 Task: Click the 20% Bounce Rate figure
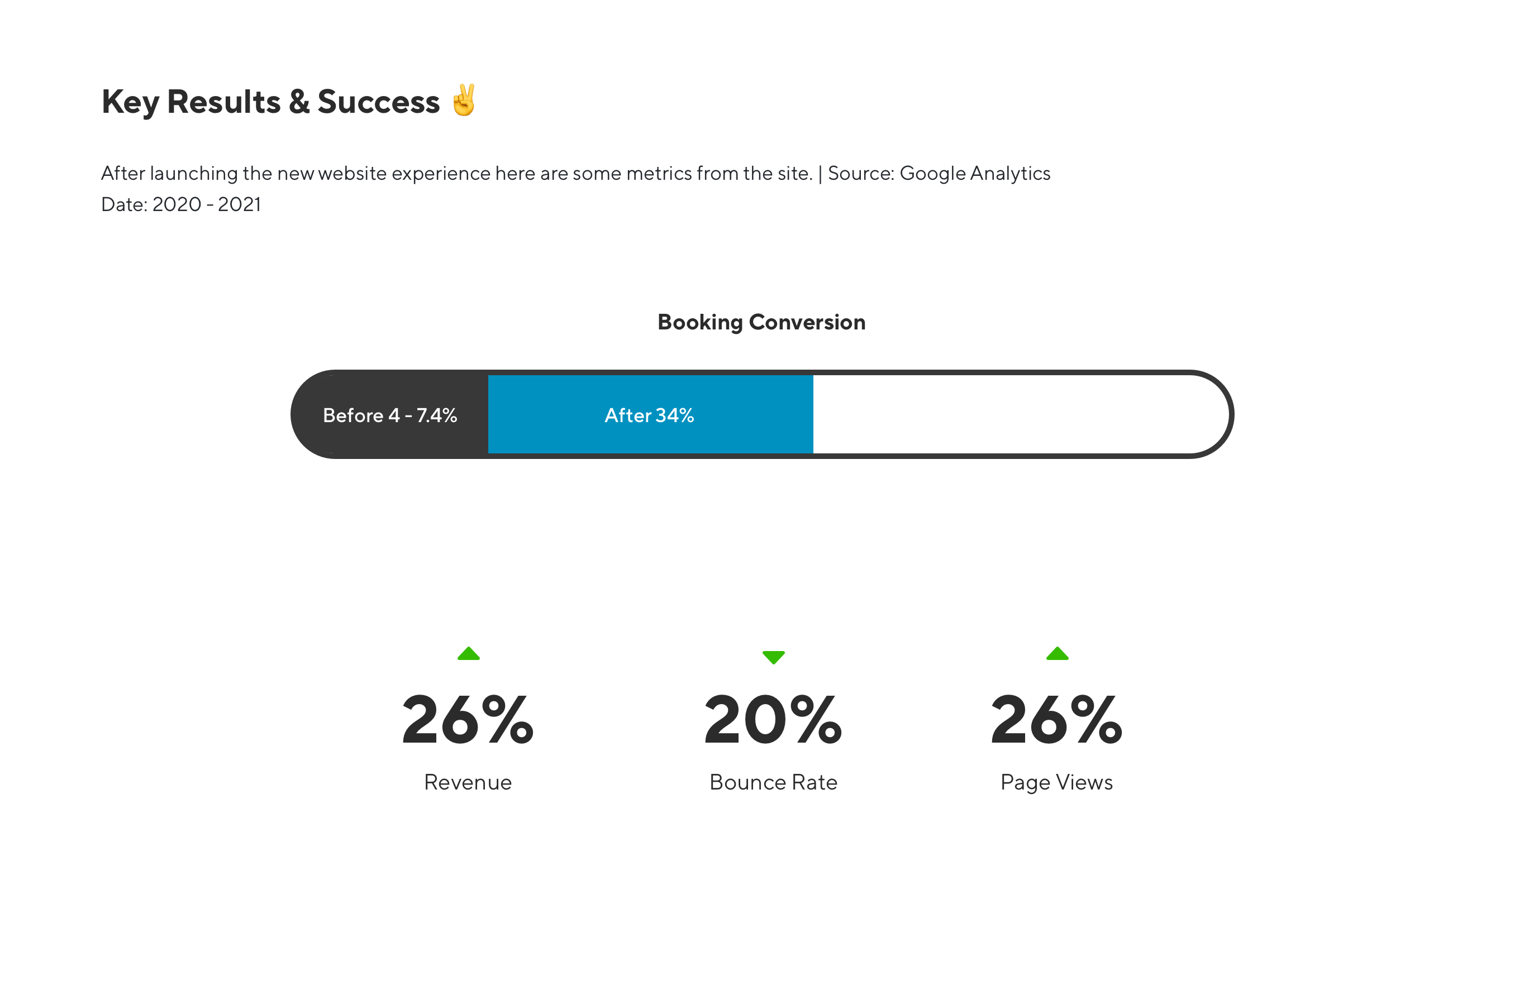773,720
